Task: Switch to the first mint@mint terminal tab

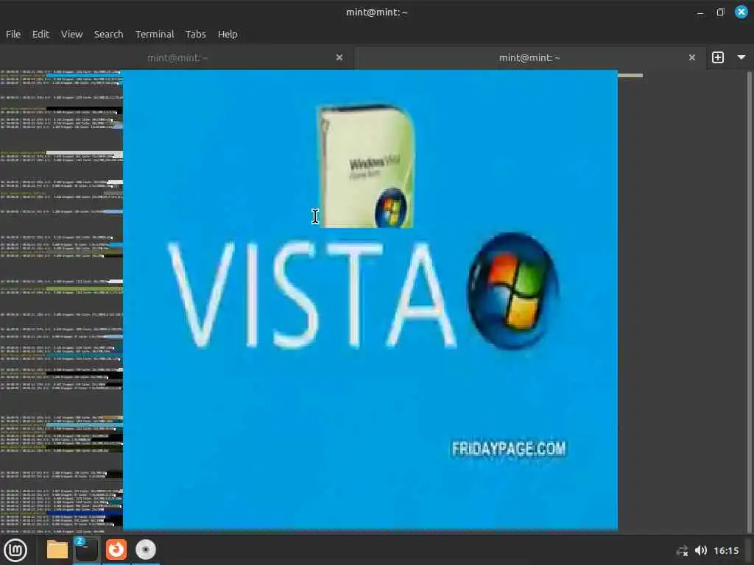Action: coord(177,57)
